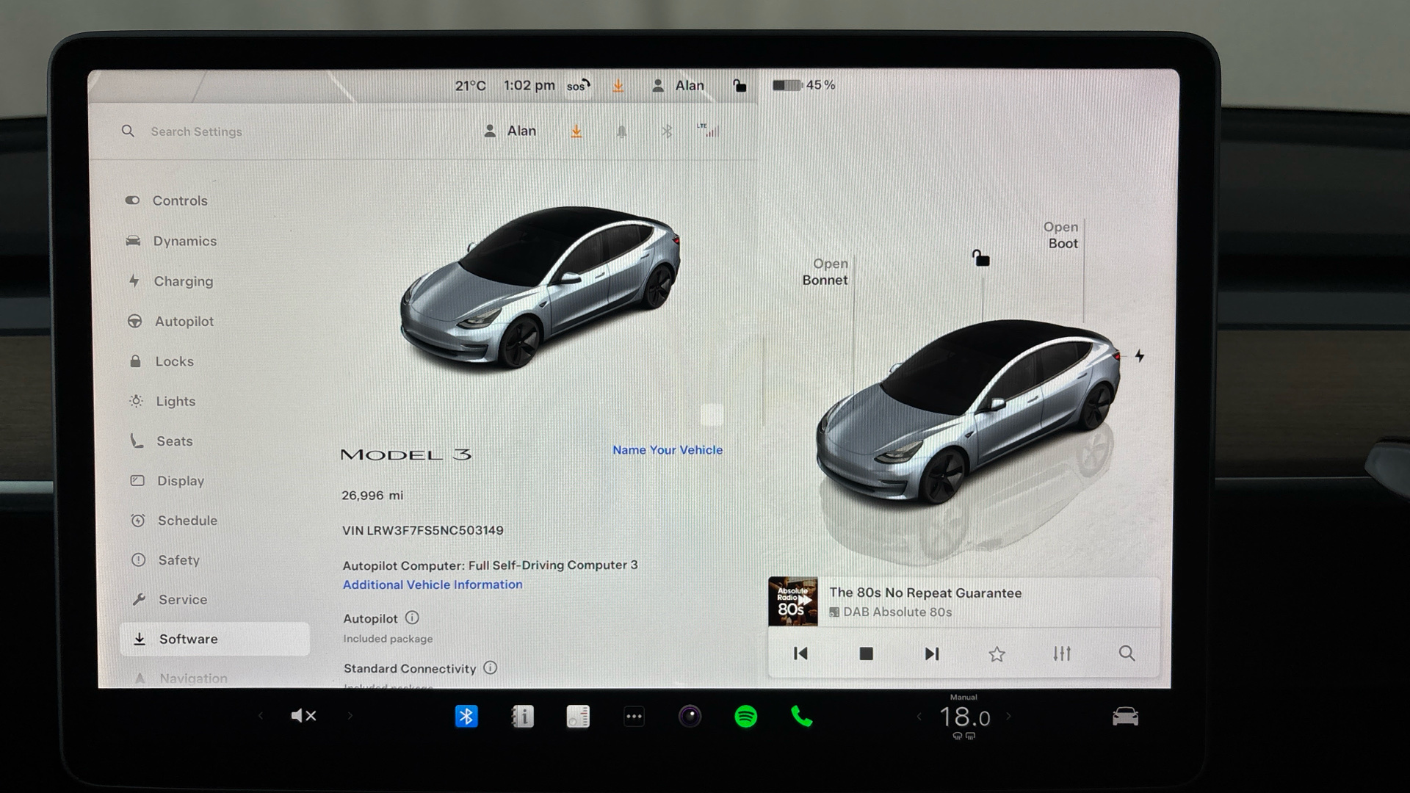The height and width of the screenshot is (793, 1410).
Task: Increase volume with right arrow
Action: 350,716
